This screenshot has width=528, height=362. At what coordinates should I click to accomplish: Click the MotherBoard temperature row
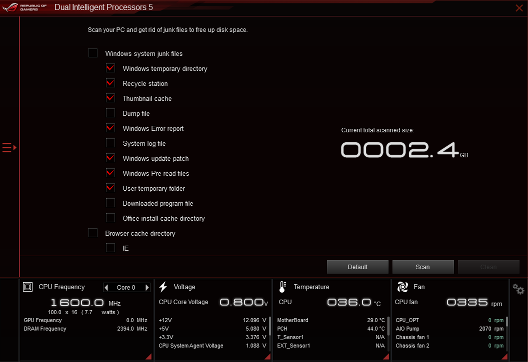coord(331,321)
